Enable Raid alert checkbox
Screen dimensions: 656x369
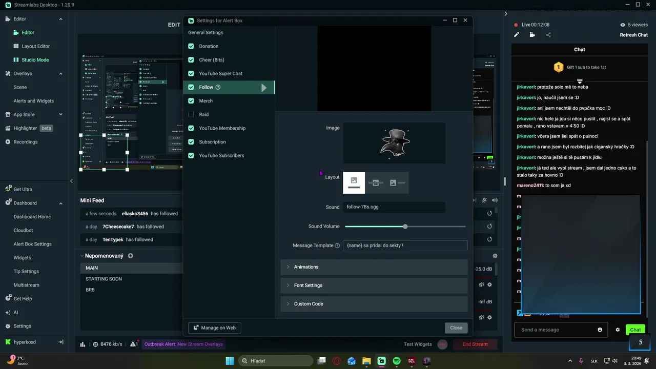[191, 114]
